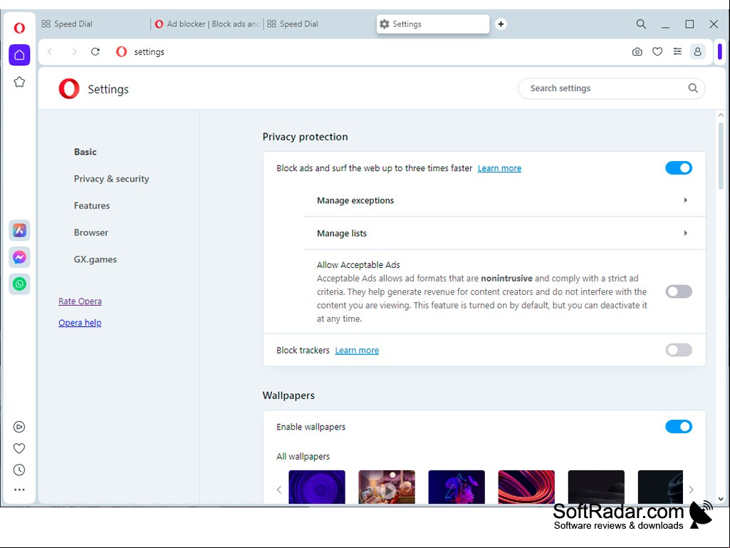730x548 pixels.
Task: Expand Manage exceptions row
Action: point(504,200)
